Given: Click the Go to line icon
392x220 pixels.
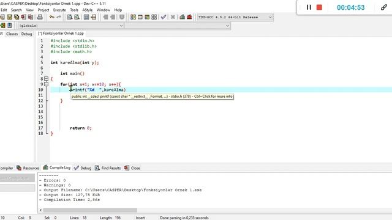Looking at the screenshot, I should tap(93, 17).
